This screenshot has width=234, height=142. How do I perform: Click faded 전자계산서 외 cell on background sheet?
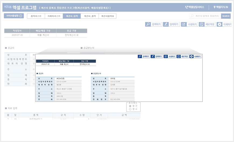point(72,35)
